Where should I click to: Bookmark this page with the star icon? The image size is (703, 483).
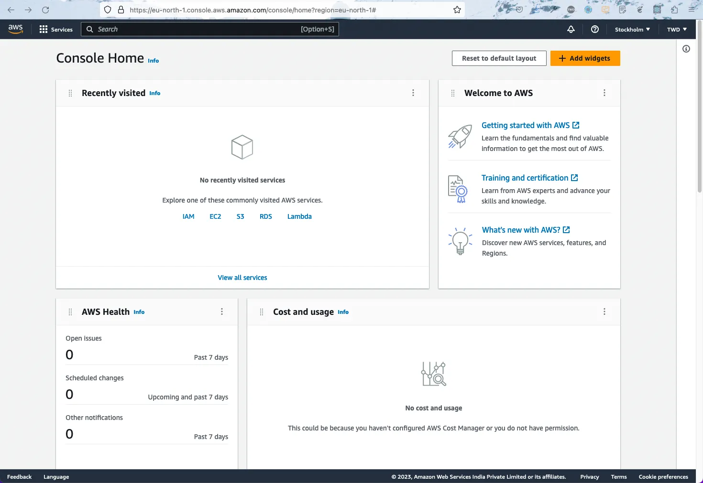point(457,10)
